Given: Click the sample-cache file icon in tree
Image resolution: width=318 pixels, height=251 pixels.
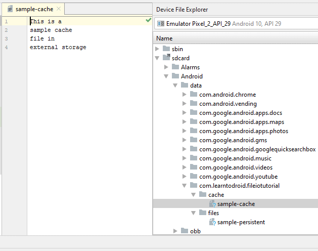Looking at the screenshot, I should 212,204.
